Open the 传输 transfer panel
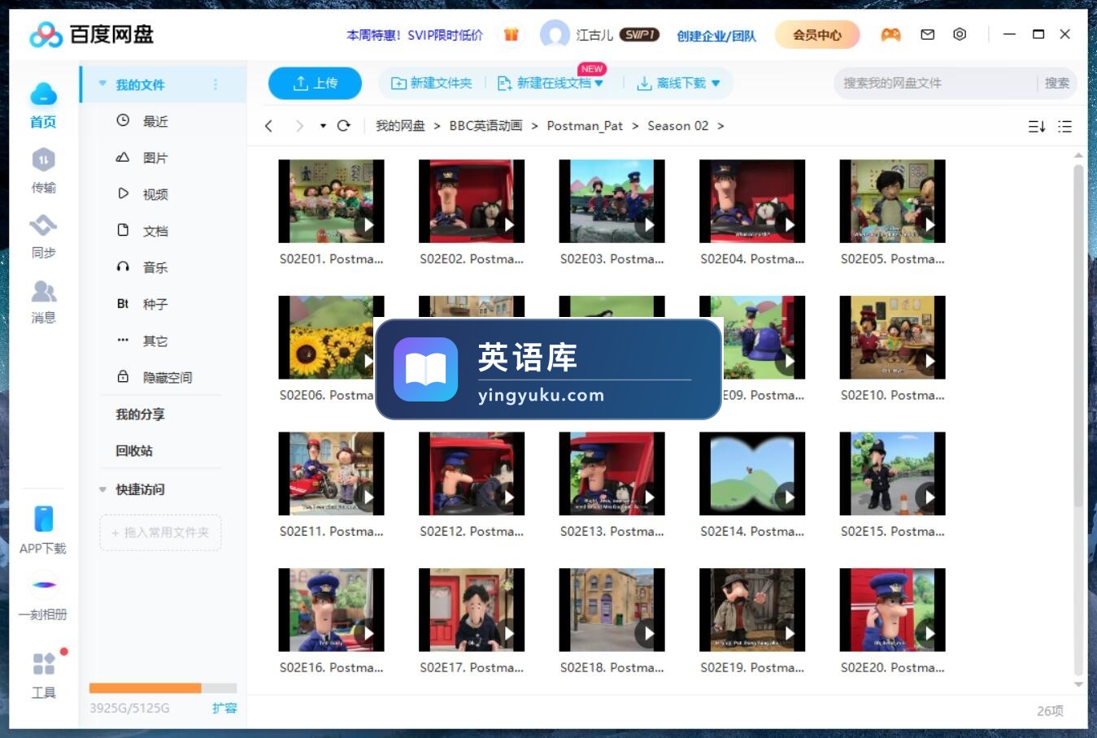This screenshot has width=1097, height=738. coord(43,171)
